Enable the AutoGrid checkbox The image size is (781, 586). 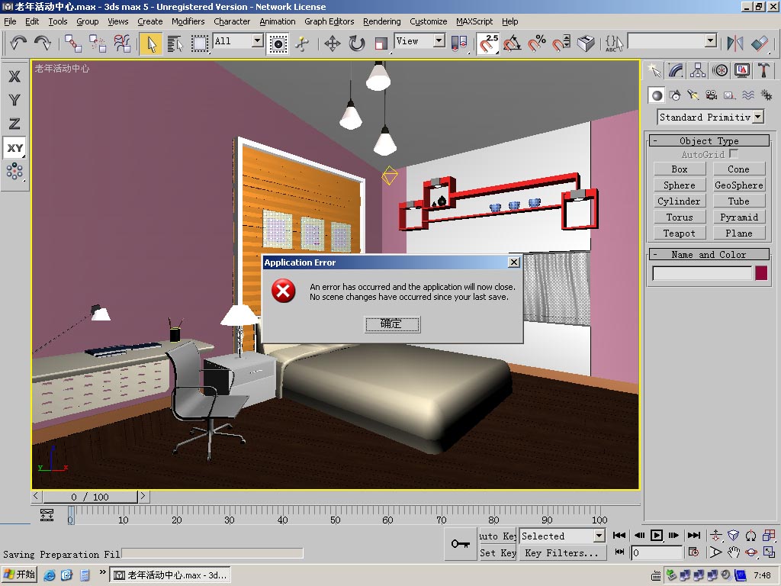click(733, 153)
